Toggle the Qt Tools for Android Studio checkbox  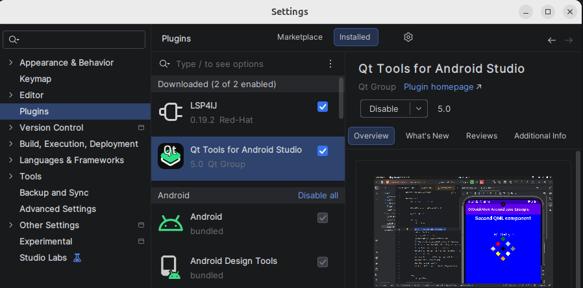[323, 151]
